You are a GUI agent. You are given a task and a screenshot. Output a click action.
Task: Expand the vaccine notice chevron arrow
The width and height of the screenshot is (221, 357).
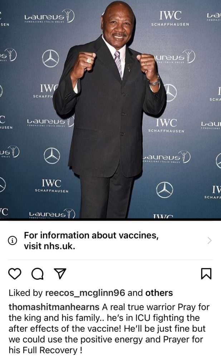point(210,240)
